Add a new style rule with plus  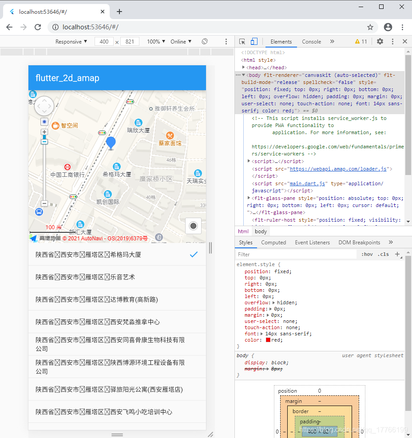click(397, 254)
